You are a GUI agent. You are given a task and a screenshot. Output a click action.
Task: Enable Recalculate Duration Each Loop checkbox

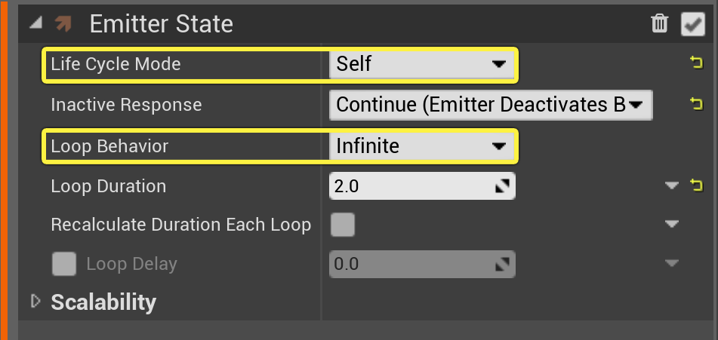coord(343,225)
